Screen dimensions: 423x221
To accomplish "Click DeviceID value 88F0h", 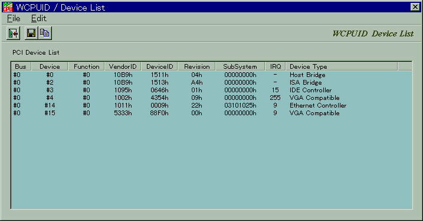I will click(x=159, y=113).
